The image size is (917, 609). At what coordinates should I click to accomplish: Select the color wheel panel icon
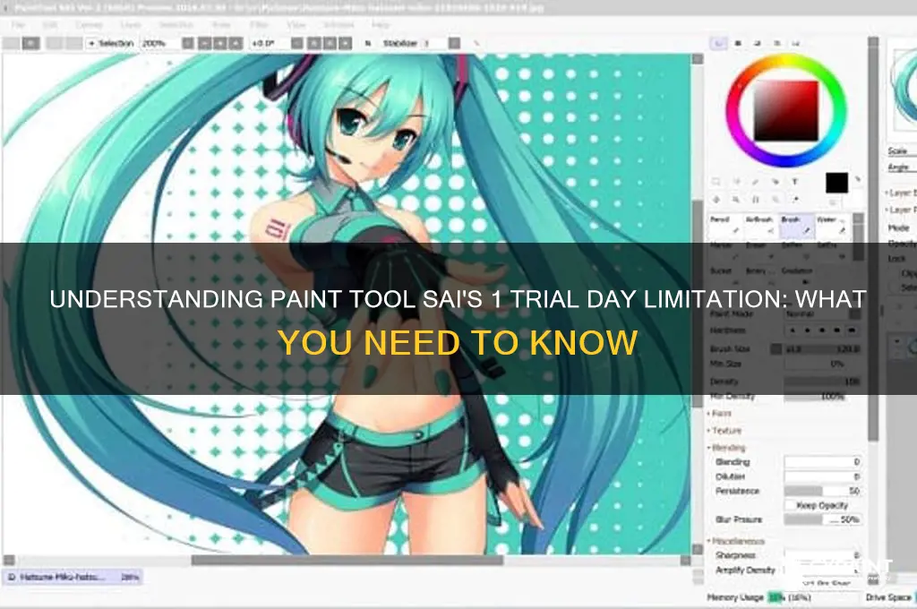click(719, 43)
